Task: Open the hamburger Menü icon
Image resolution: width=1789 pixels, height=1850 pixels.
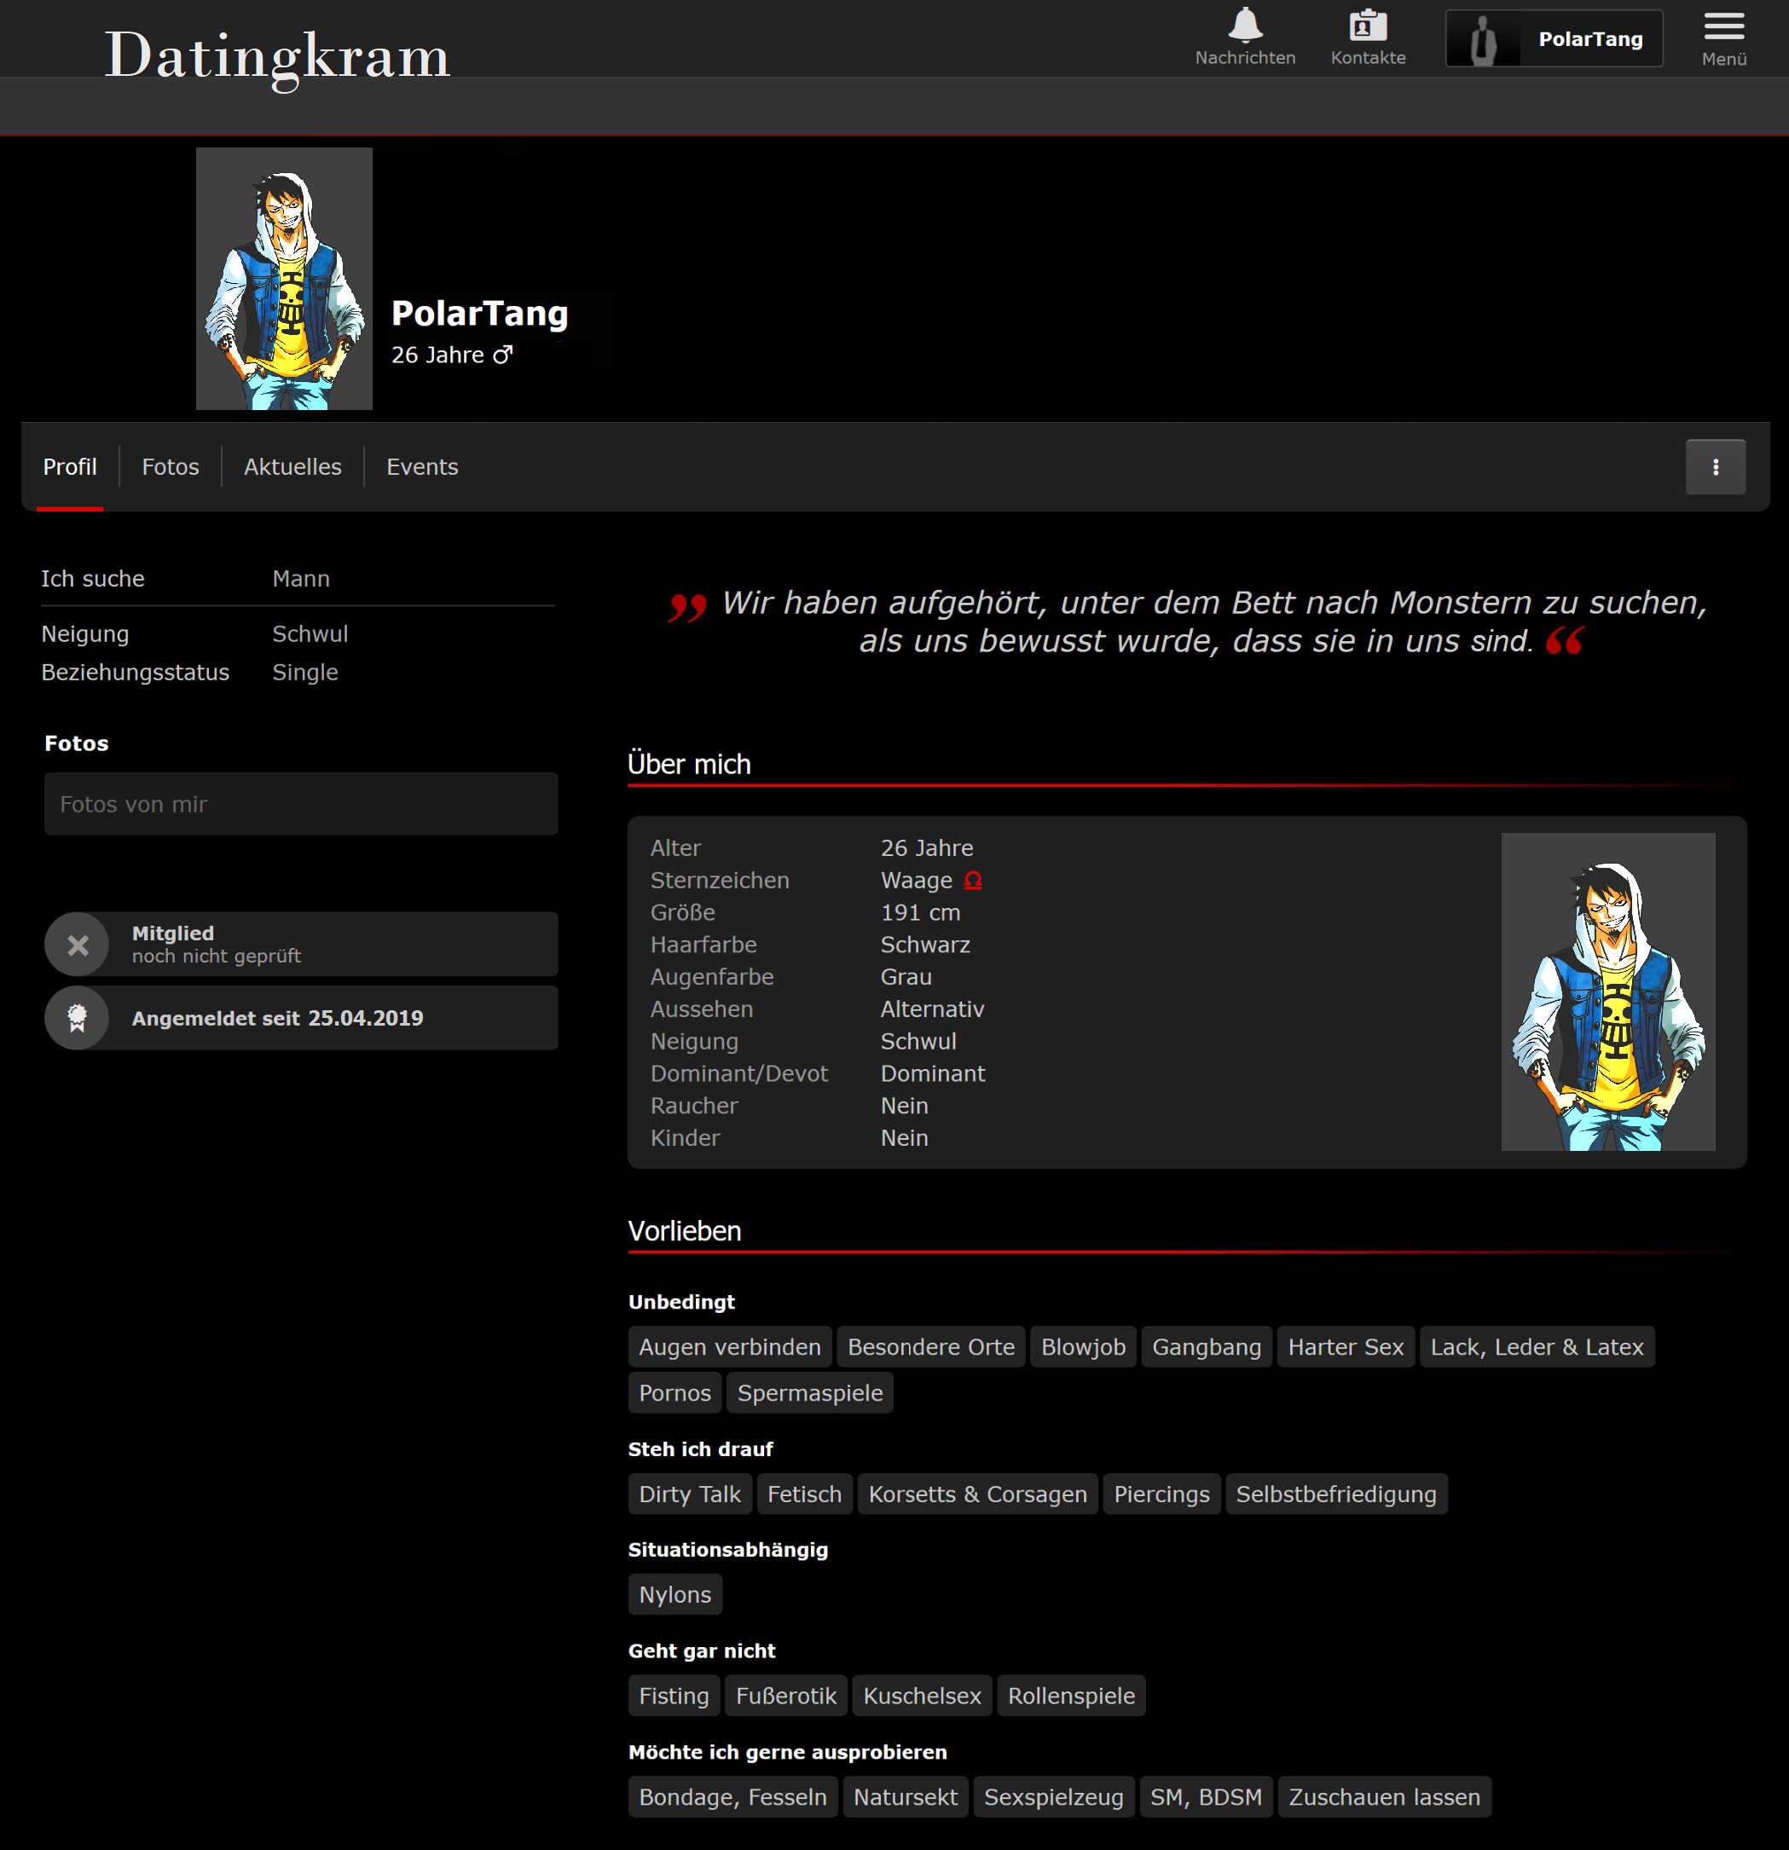Action: (x=1723, y=26)
